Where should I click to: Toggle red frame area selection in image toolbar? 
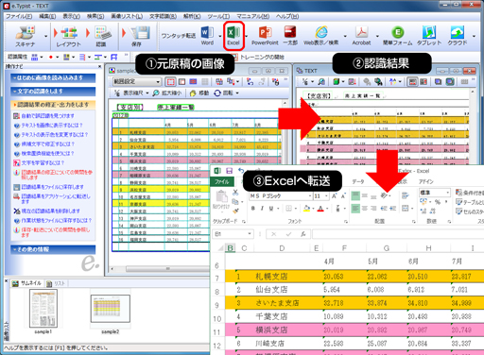170,82
